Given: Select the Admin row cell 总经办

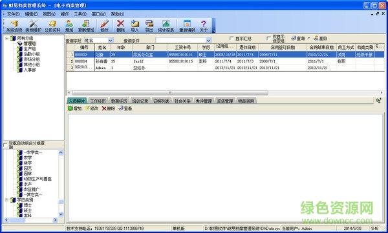Looking at the screenshot, I should (x=150, y=68).
